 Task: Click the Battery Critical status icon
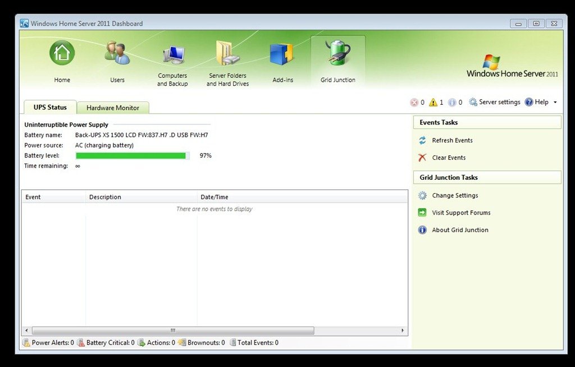click(x=81, y=343)
